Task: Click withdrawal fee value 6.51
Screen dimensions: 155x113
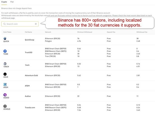Action: 138,67
